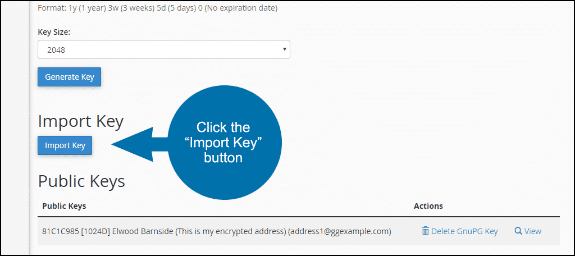Click the address1@ggexample.com email text

[340, 231]
